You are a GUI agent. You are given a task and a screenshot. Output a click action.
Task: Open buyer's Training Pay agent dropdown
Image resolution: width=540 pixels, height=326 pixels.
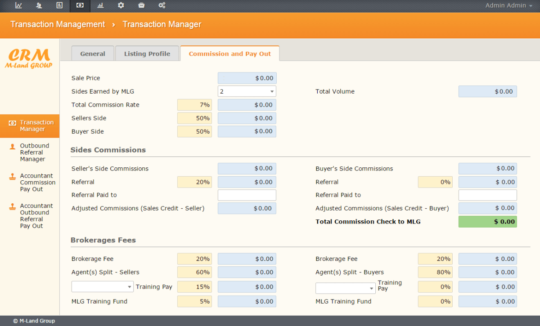pos(345,288)
